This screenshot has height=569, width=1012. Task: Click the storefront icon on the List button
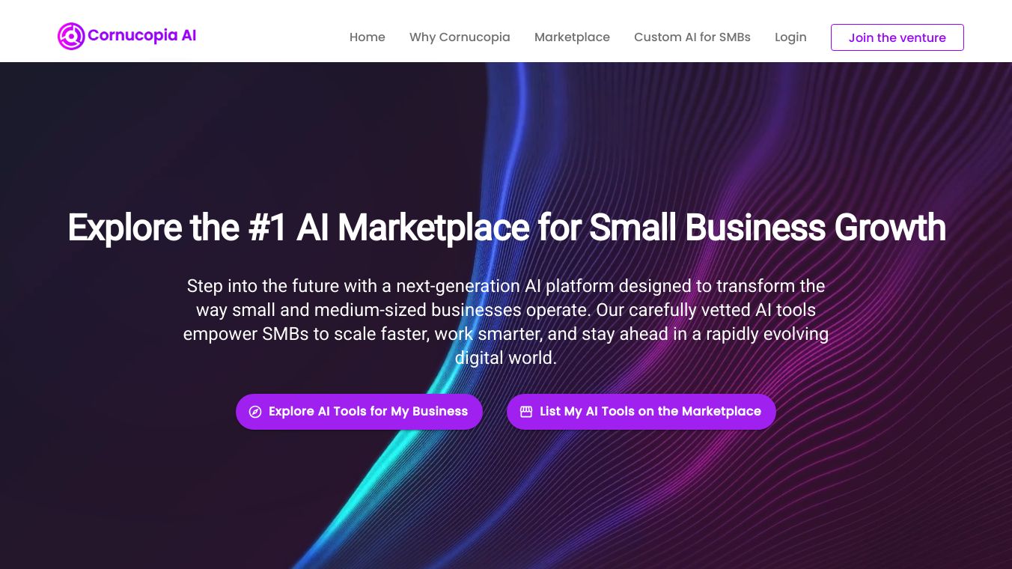pos(526,412)
